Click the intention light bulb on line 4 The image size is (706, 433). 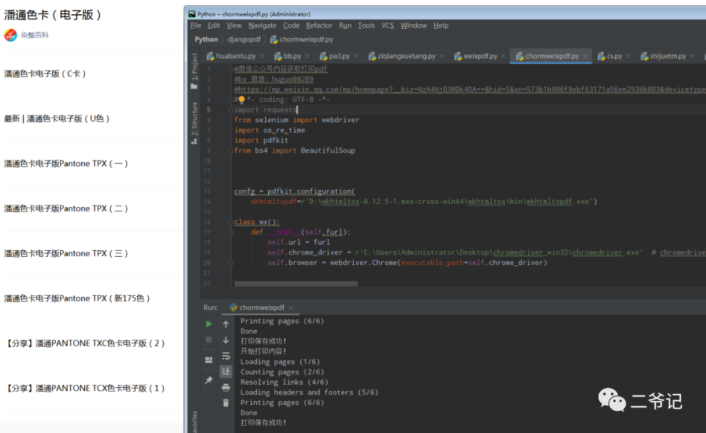241,99
